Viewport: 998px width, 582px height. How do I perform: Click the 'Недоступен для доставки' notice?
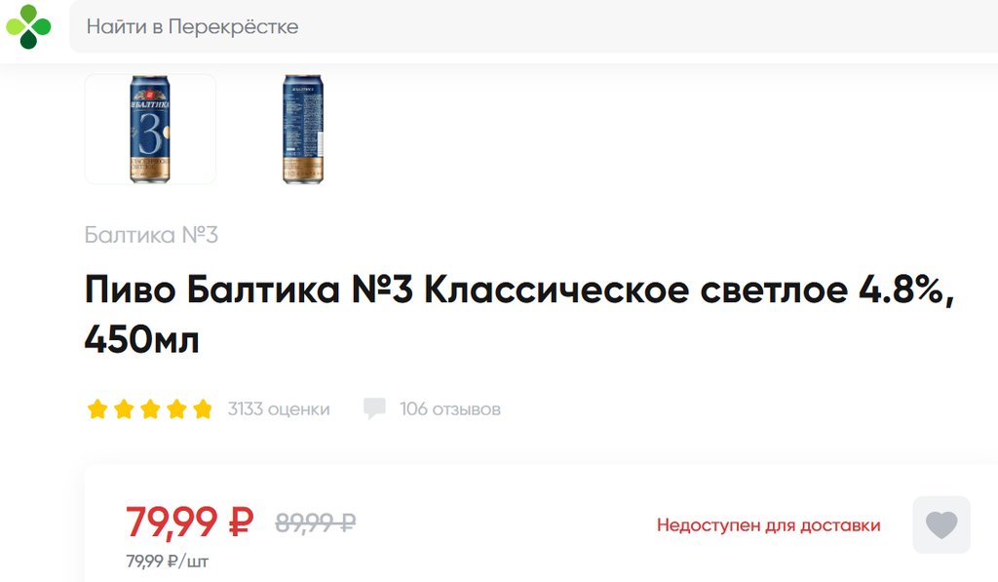pyautogui.click(x=769, y=525)
